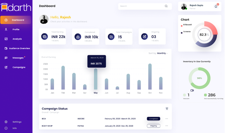Screen dimensions: 225x133
Task: Click into the Search field
Action: pos(145,6)
